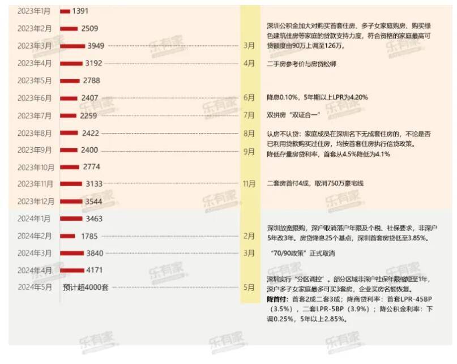Click the 深圳放宽限购 policy note

click(x=352, y=233)
